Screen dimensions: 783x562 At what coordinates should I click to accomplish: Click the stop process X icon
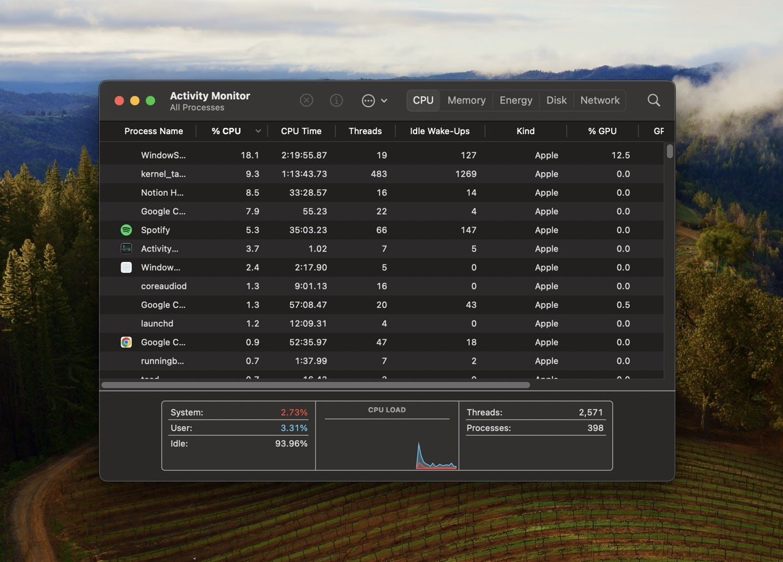pyautogui.click(x=306, y=100)
